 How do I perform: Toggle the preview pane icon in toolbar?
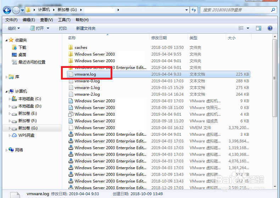(258, 28)
